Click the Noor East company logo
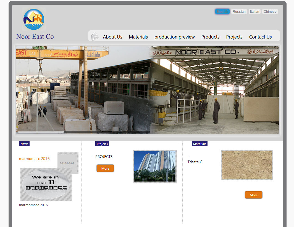 [x=34, y=19]
